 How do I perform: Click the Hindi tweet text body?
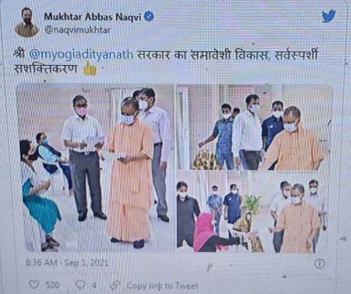click(166, 61)
